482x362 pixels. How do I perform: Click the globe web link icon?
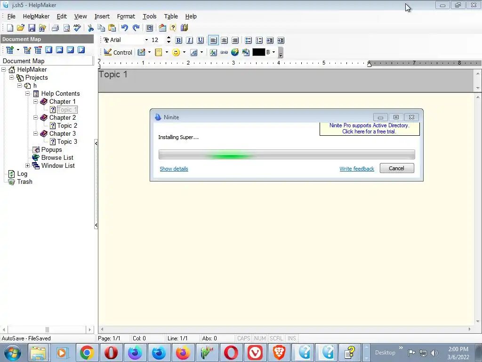[x=235, y=52]
